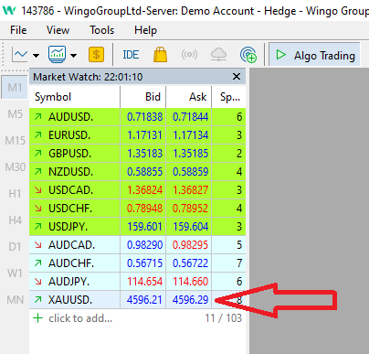Select the AUDCHF. symbol row
The image size is (369, 354).
pyautogui.click(x=137, y=263)
